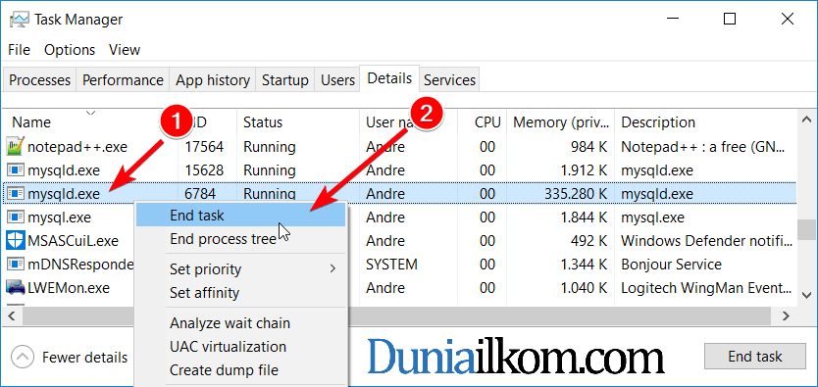Switch to the Startup tab
The height and width of the screenshot is (387, 818).
[284, 80]
